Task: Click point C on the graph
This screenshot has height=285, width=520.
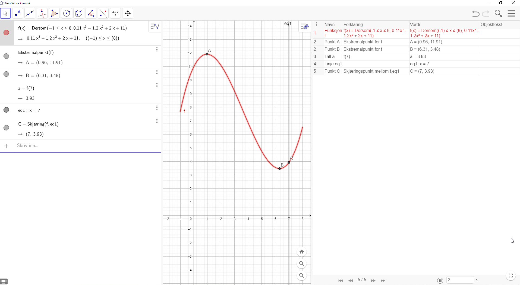Action: point(289,162)
